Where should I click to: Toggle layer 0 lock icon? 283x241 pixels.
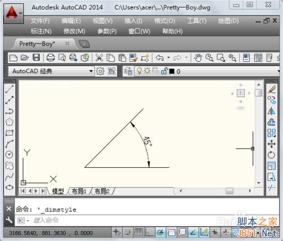[x=164, y=71]
